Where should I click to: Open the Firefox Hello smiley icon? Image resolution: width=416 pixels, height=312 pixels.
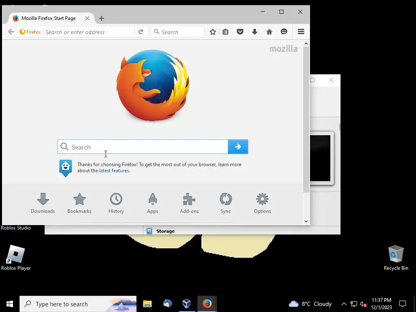284,32
